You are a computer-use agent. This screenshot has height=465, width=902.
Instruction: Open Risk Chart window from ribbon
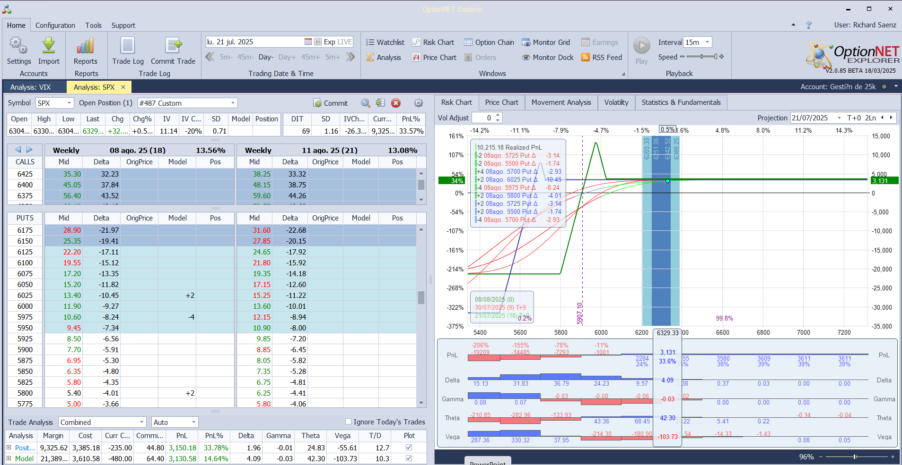click(433, 42)
